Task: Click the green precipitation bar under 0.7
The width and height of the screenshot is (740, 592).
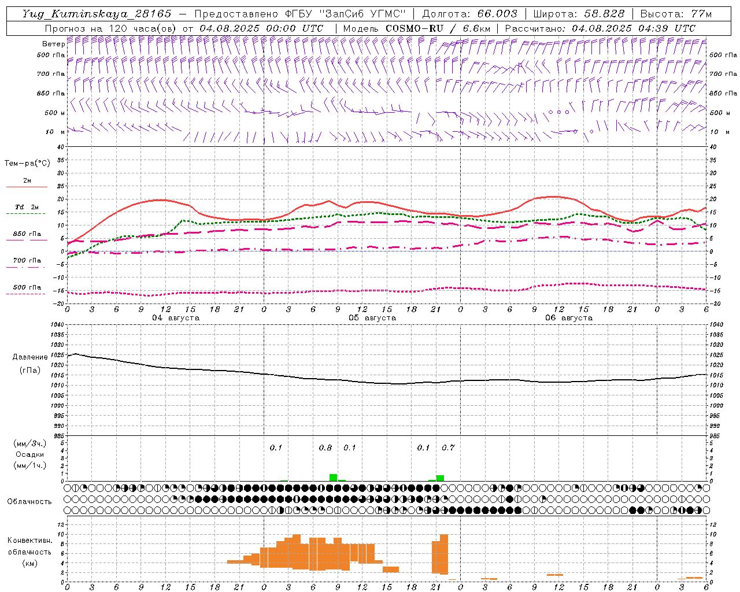Action: pos(440,478)
